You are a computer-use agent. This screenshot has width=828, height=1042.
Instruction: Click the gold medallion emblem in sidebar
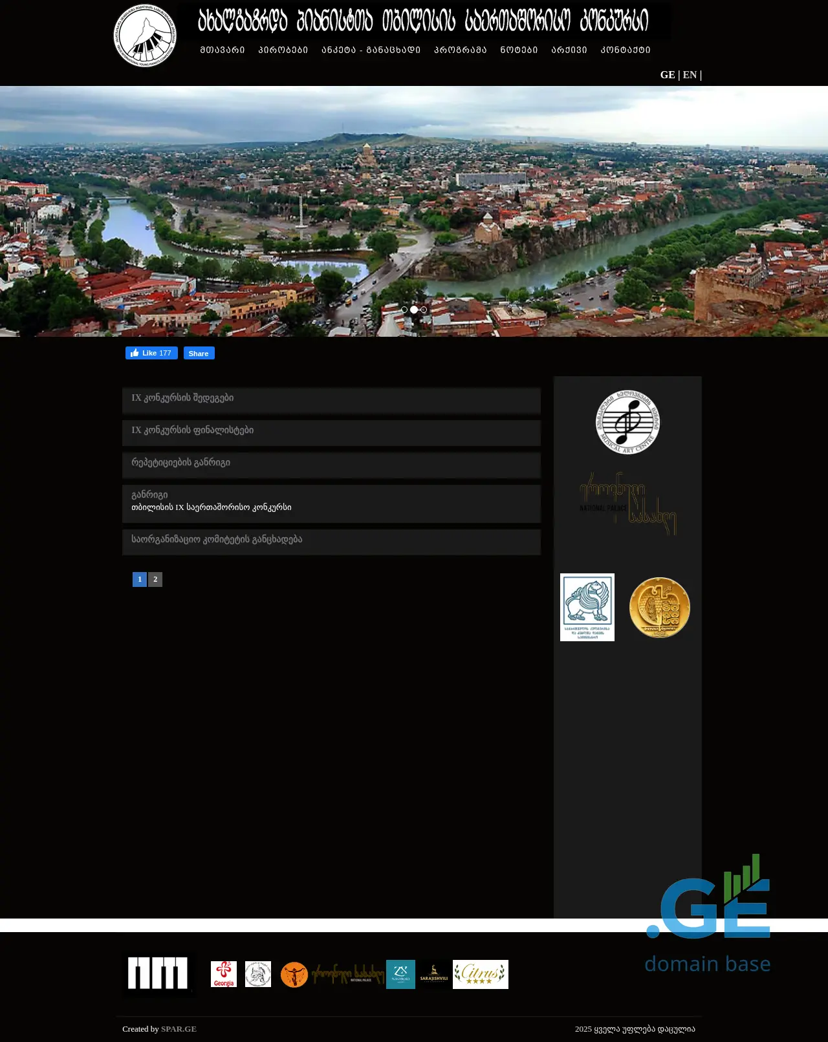click(659, 608)
